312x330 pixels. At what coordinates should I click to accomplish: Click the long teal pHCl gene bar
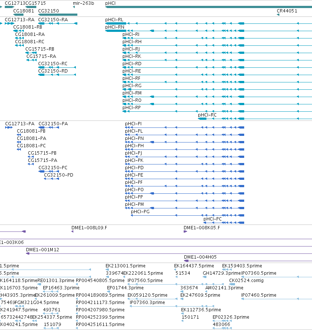coord(209,7)
